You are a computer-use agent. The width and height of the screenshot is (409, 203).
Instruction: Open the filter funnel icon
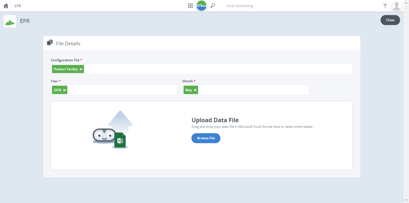tap(385, 6)
